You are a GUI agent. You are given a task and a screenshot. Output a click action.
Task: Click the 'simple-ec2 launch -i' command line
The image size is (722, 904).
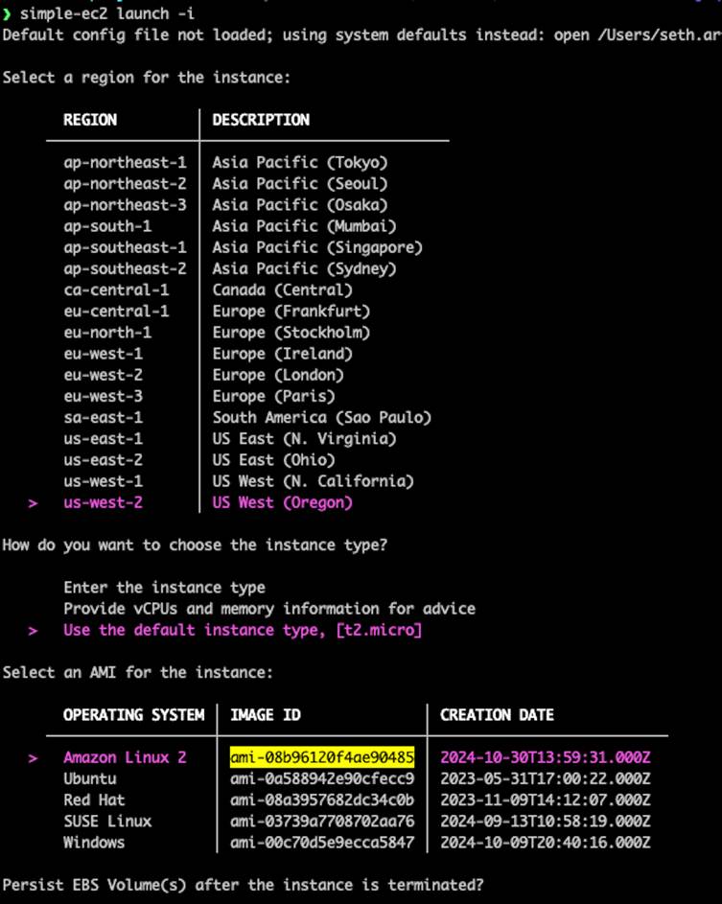pyautogui.click(x=107, y=13)
